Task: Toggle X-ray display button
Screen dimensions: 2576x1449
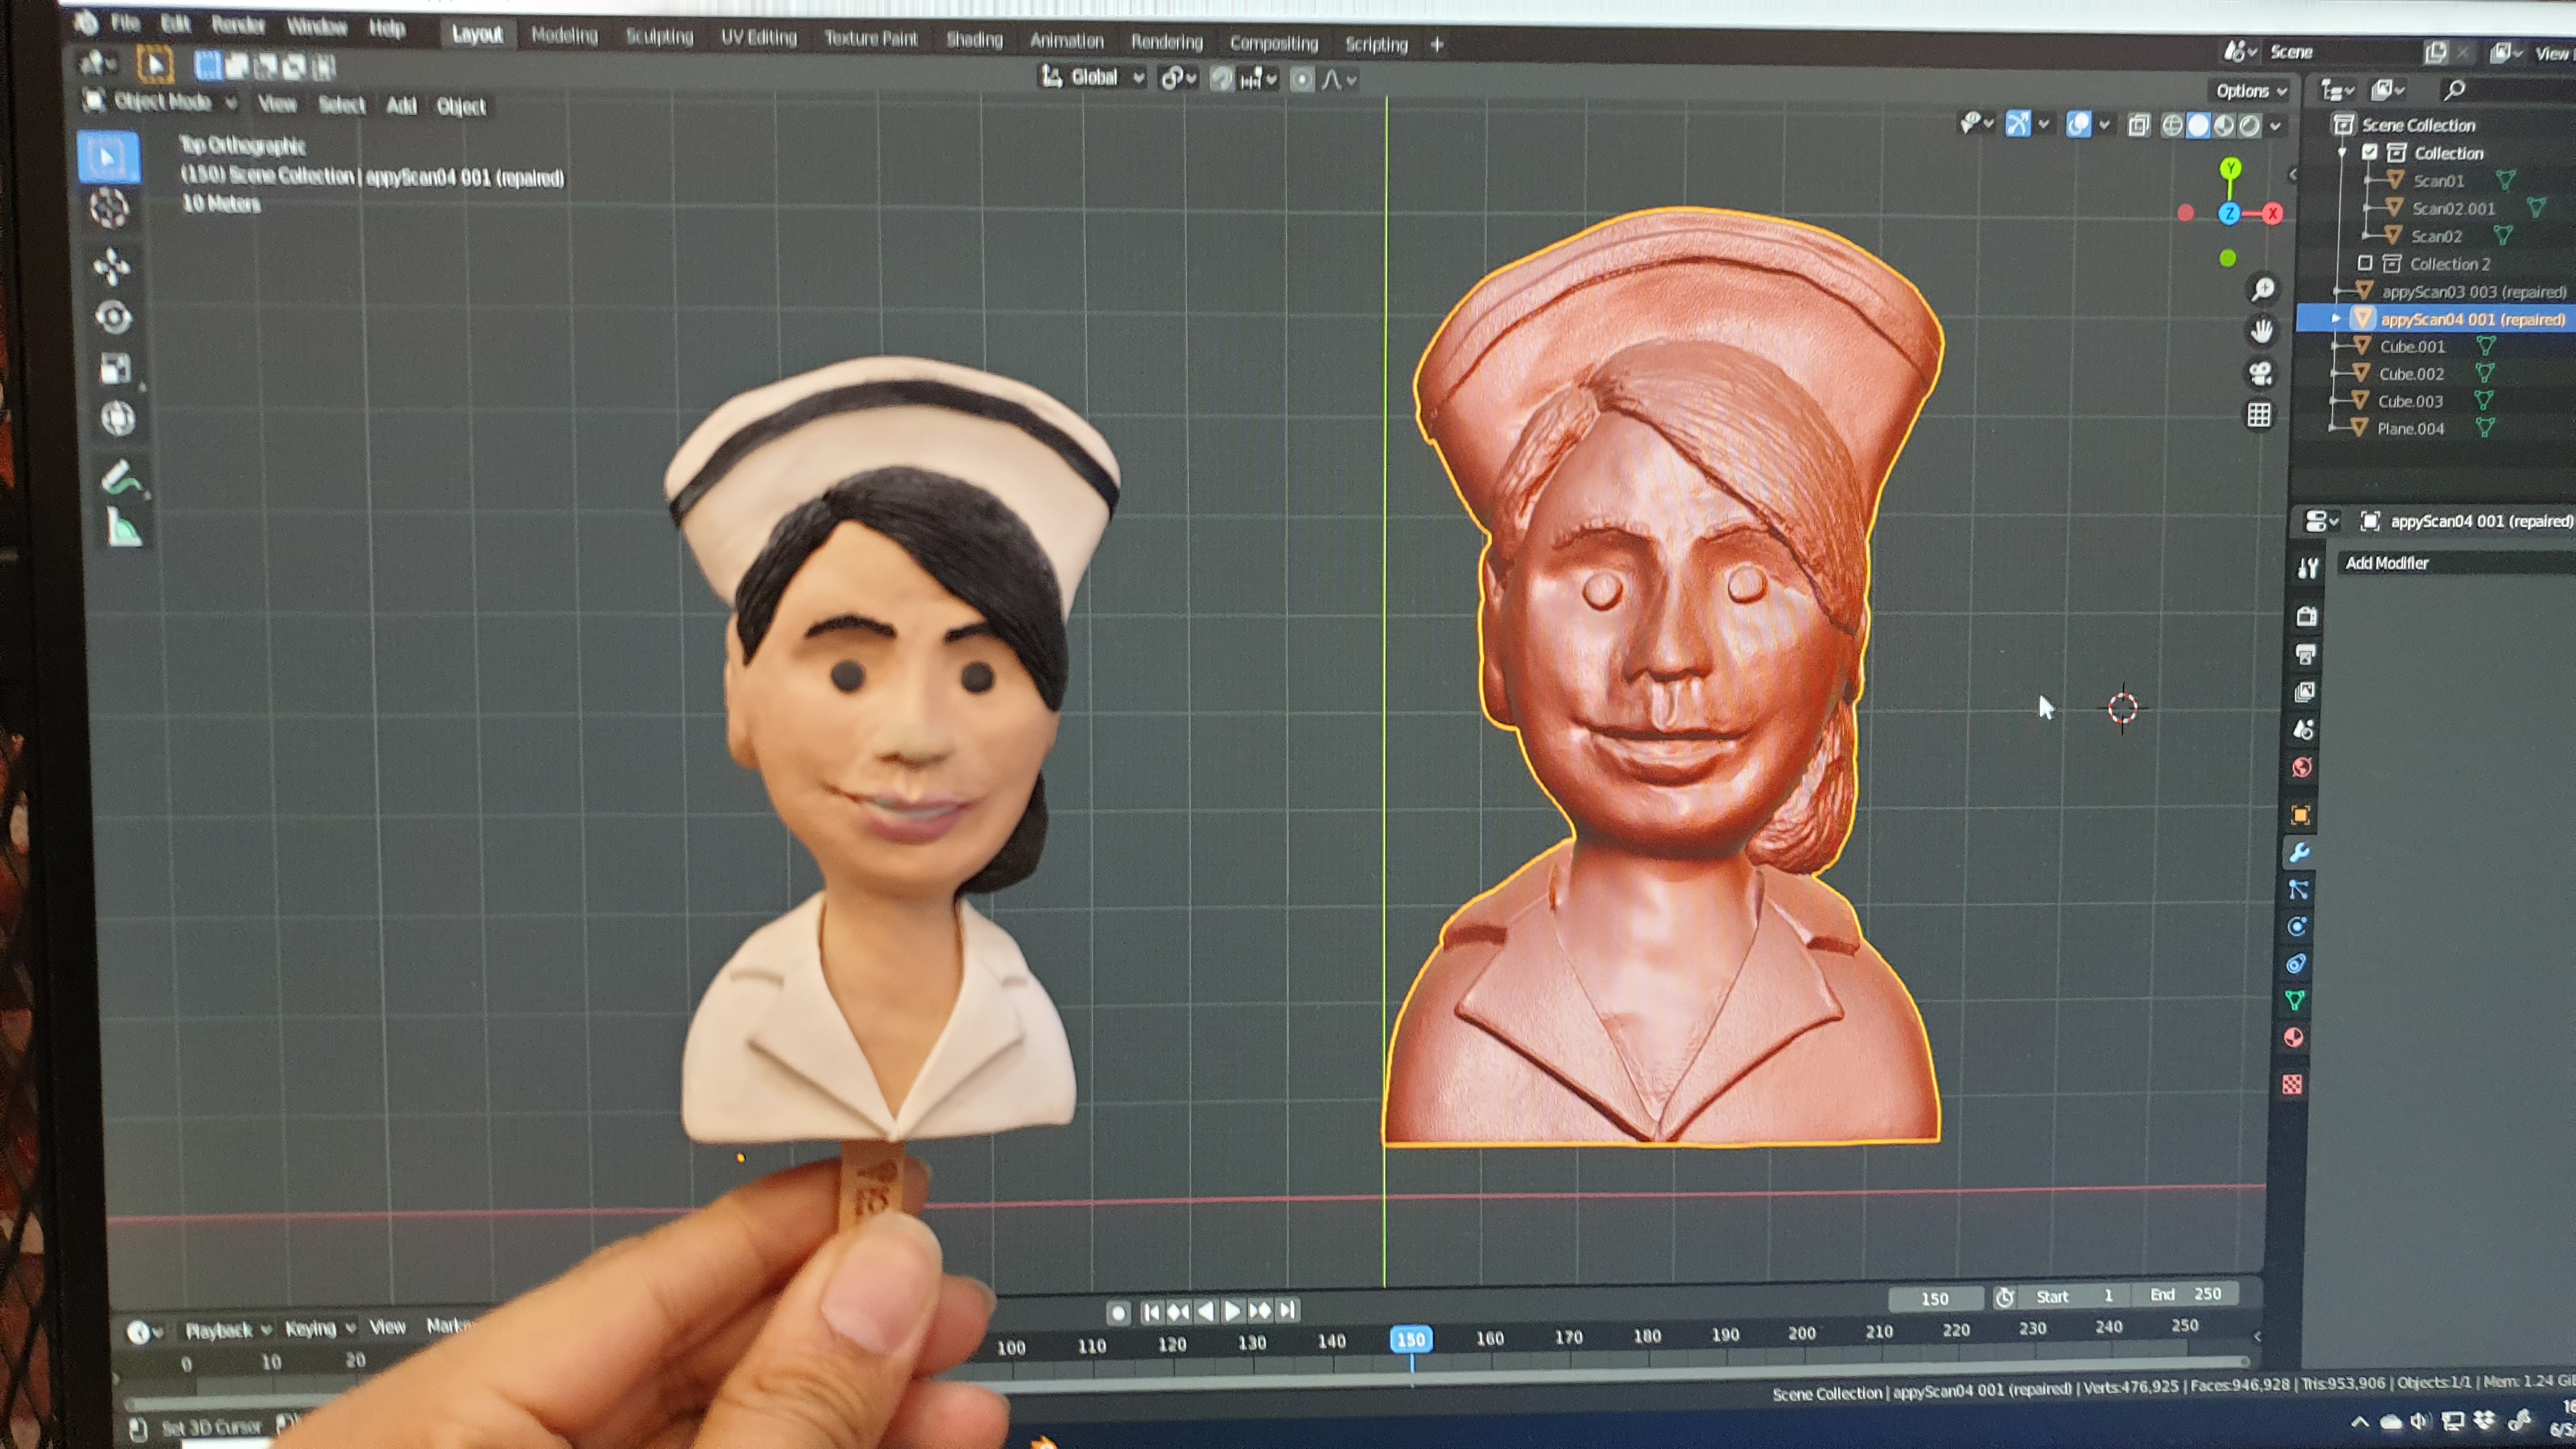Action: [2139, 125]
